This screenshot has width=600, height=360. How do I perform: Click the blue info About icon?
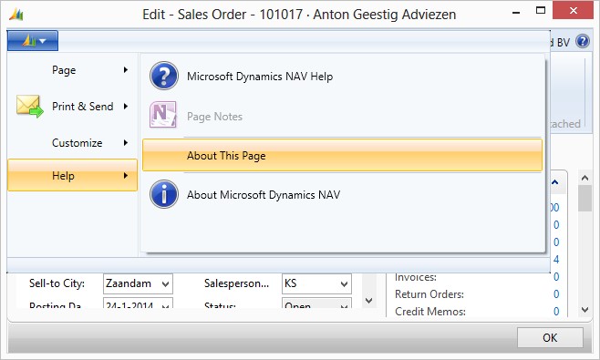164,194
